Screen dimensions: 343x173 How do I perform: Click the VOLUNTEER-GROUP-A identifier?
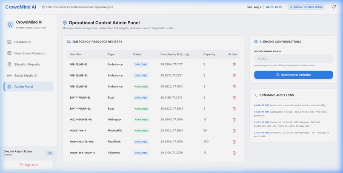click(x=82, y=153)
